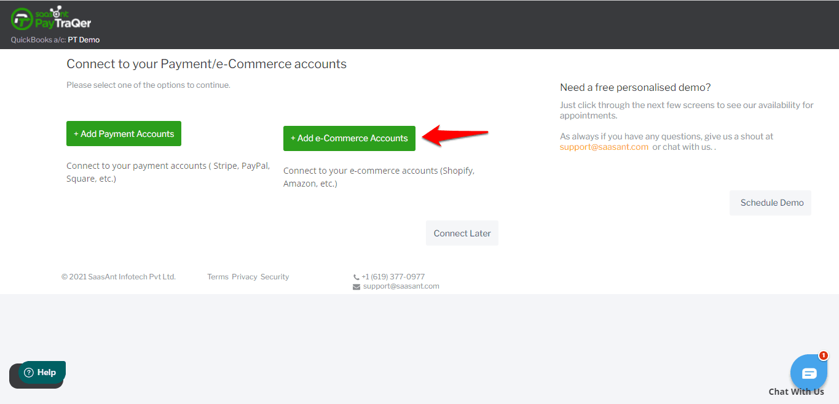Click the SaasAnt PayTraQer logo
This screenshot has height=404, width=839.
click(51, 18)
